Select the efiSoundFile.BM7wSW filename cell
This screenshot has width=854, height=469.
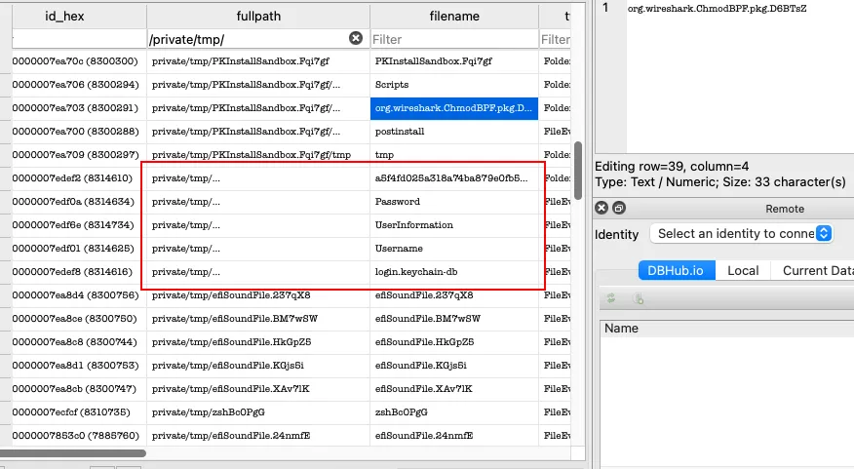(454, 319)
